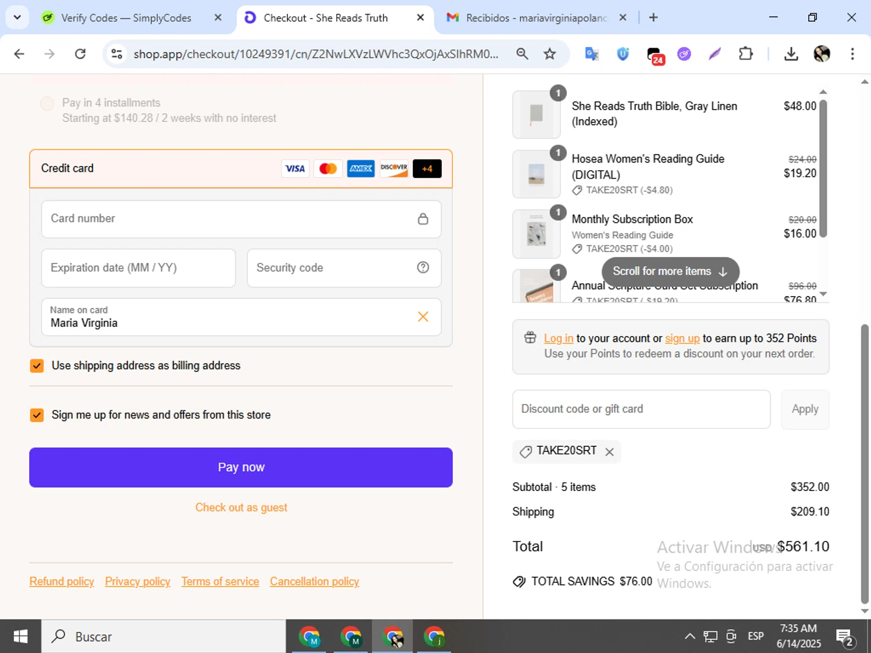This screenshot has width=871, height=653.
Task: Click lock icon in Card number field
Action: [x=423, y=219]
